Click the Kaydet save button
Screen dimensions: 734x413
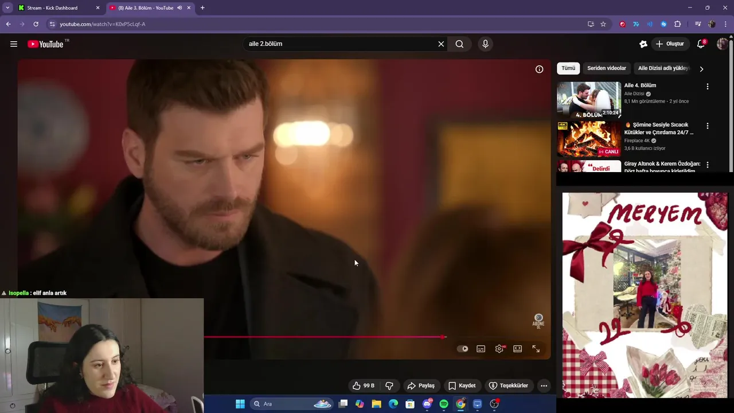coord(462,385)
